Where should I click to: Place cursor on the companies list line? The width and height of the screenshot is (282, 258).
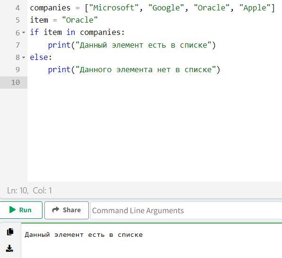coord(152,8)
